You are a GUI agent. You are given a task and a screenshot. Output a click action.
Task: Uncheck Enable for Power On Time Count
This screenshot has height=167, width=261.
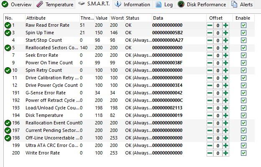243,63
